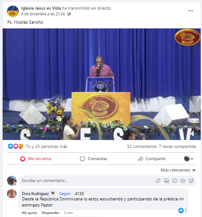
Task: Unmute the live video speaker icon
Action: click(193, 133)
